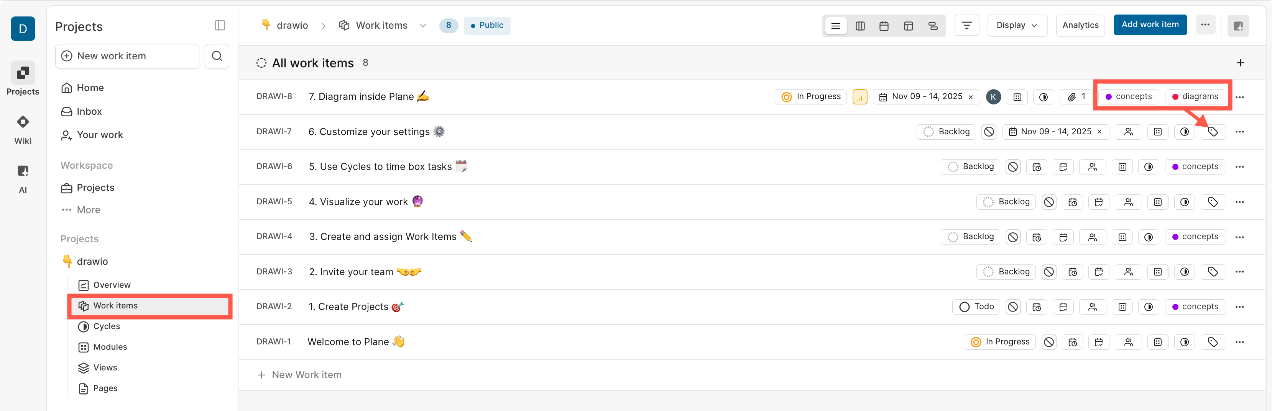
Task: Open the Wiki from the left rail
Action: [x=23, y=128]
